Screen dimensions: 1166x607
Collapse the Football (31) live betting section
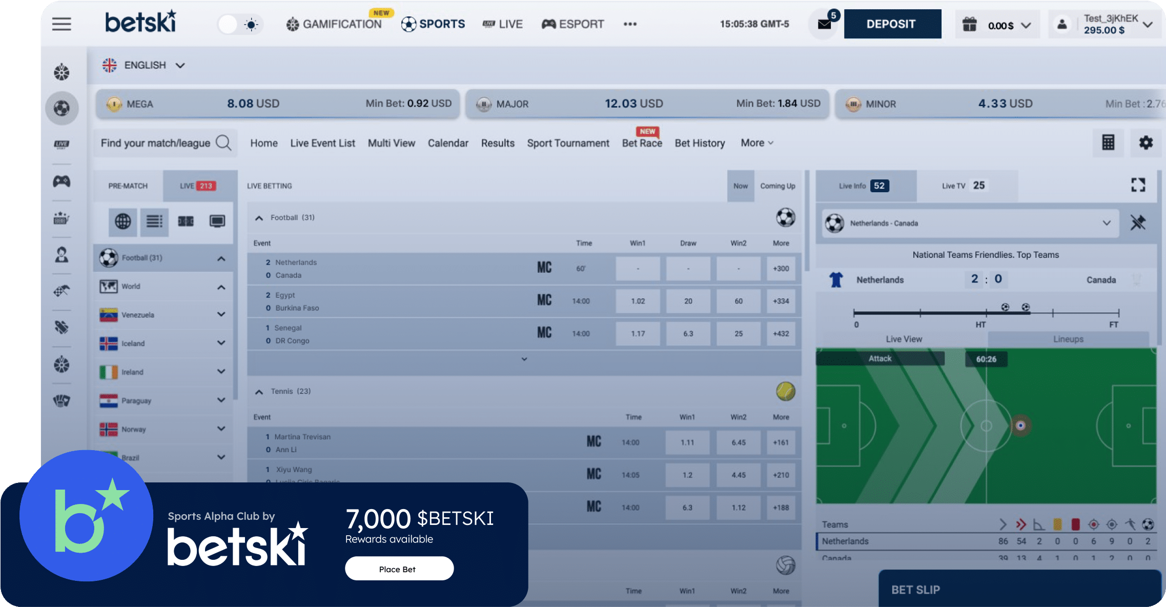[259, 218]
